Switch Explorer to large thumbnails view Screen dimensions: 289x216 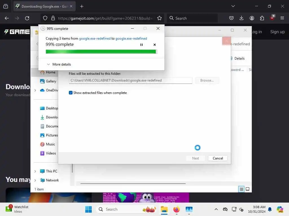[x=248, y=189]
